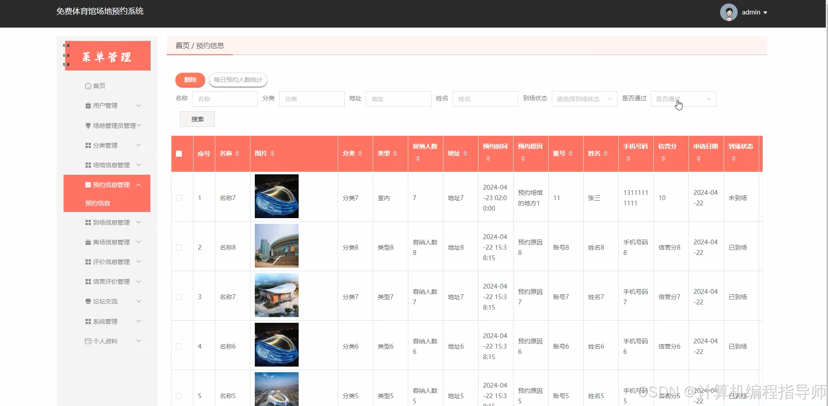Open the venue image in row 2
Viewport: 828px width, 406px height.
pyautogui.click(x=277, y=246)
